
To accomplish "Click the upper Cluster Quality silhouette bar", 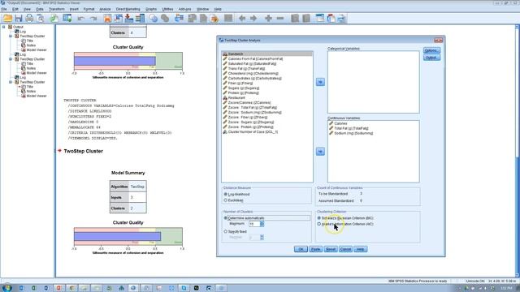I will click(x=115, y=61).
